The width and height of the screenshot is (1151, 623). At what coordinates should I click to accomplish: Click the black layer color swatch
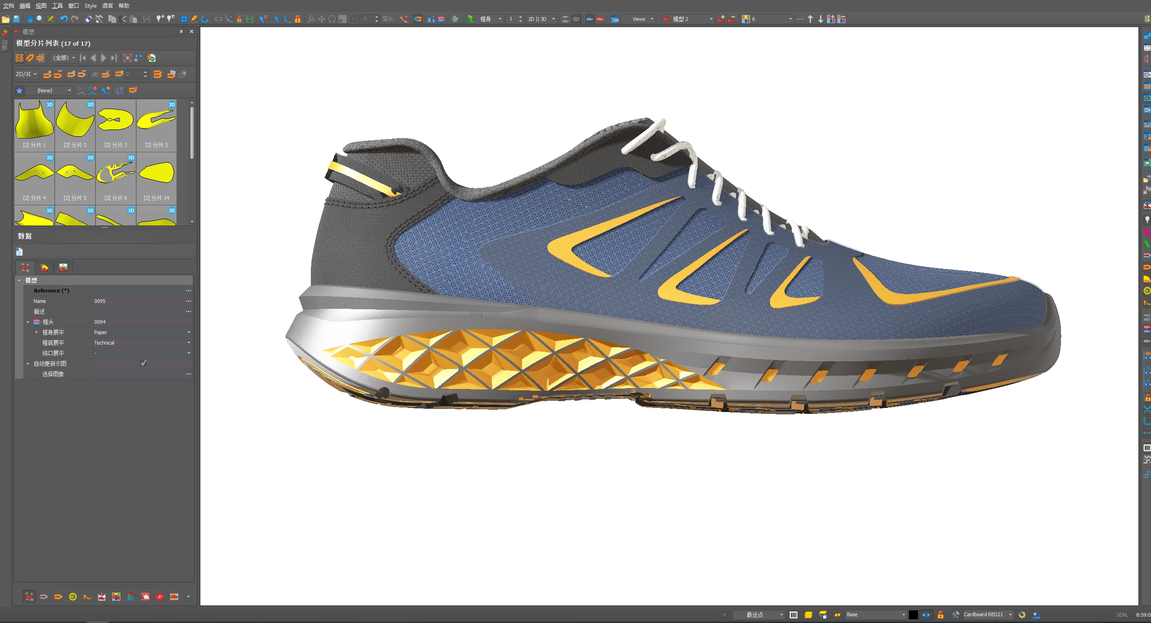coord(913,615)
